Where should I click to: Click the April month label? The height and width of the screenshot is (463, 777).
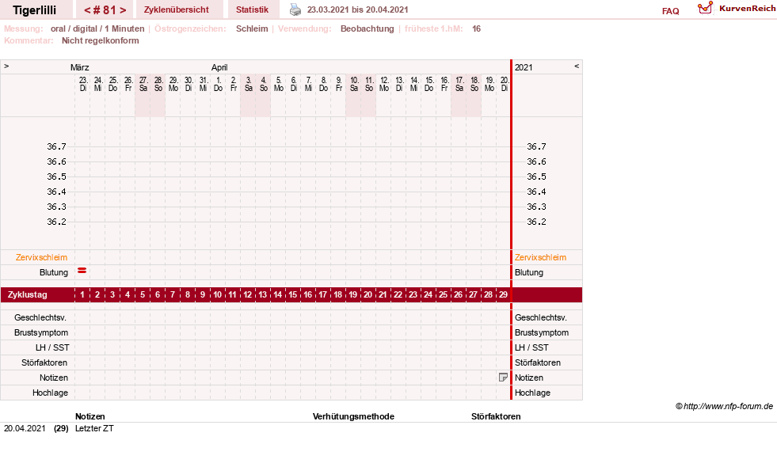pos(219,67)
